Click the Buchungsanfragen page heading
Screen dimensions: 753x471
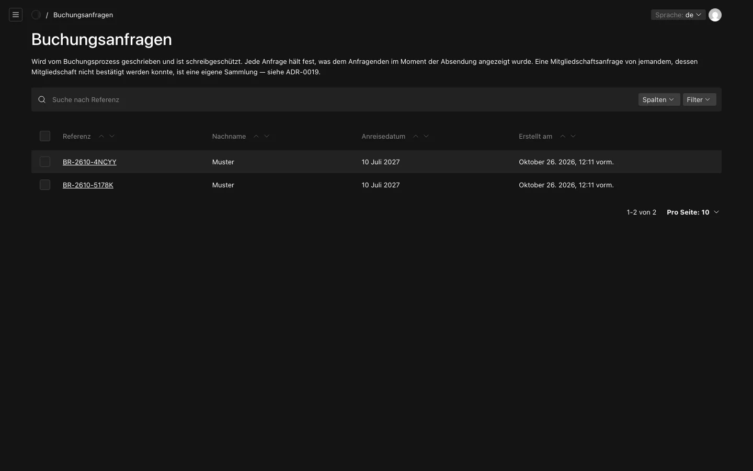coord(101,39)
